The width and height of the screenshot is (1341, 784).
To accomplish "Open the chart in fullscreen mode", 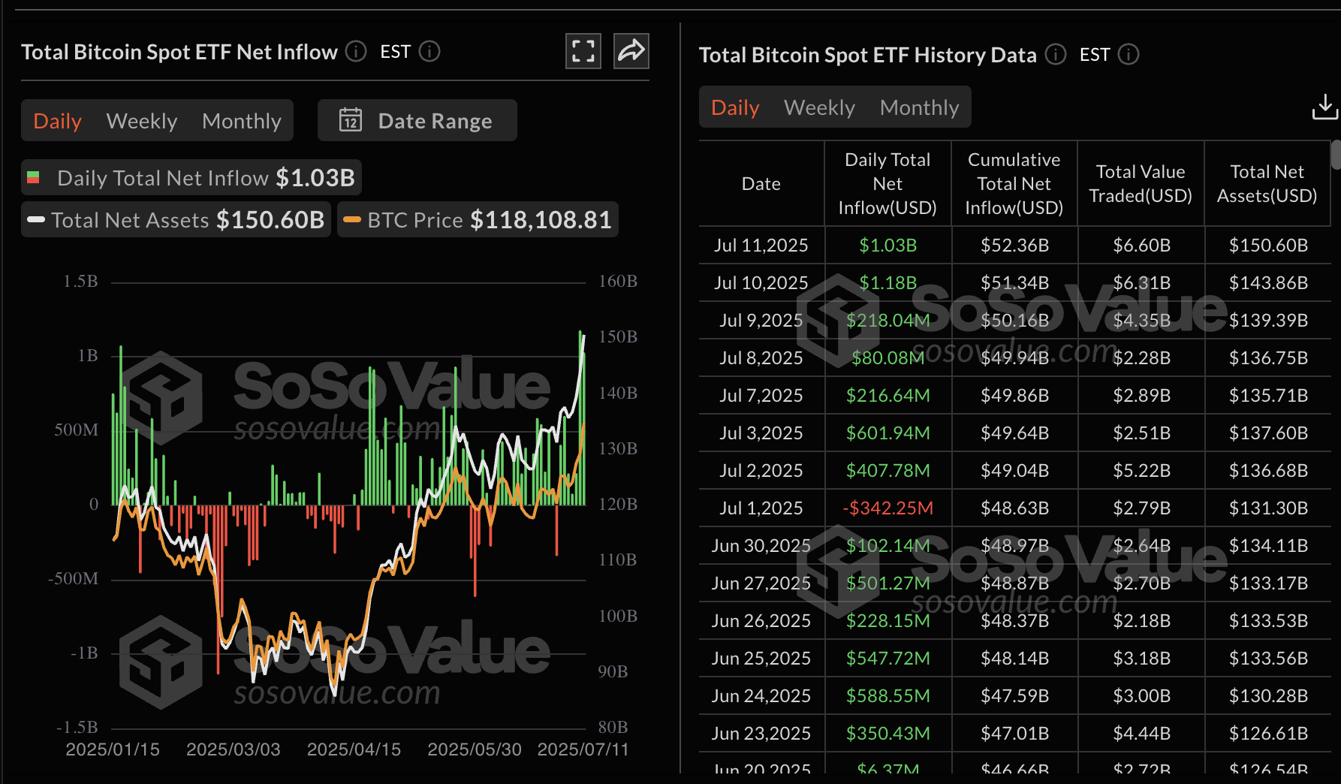I will [x=583, y=51].
